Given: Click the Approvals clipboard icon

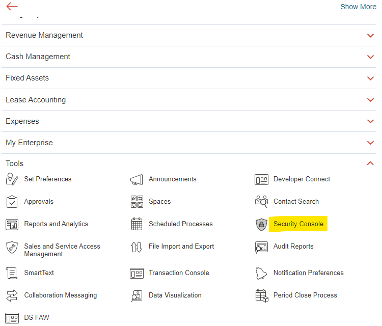Looking at the screenshot, I should (x=12, y=202).
